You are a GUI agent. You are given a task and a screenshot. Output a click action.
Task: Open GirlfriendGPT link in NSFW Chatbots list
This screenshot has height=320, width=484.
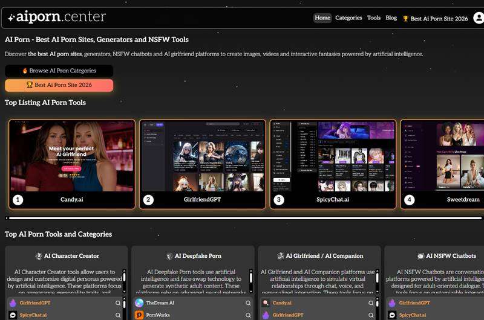414,303
